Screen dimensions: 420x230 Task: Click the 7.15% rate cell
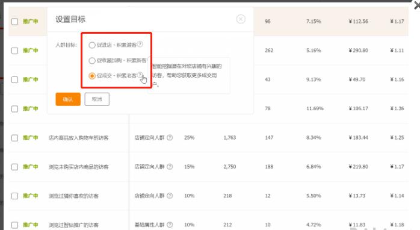click(x=313, y=21)
